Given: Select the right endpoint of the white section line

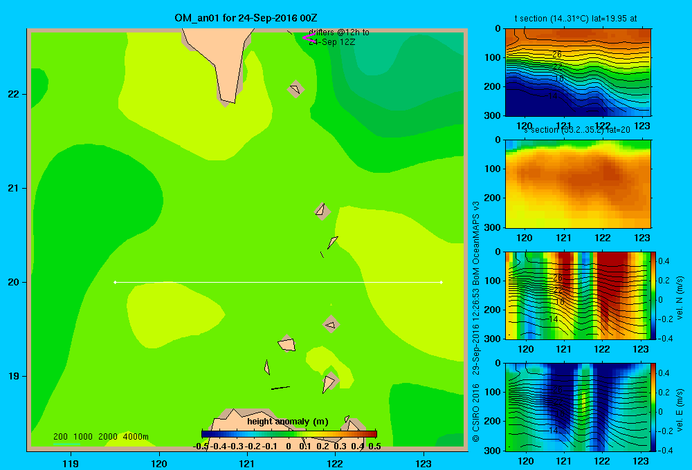Looking at the screenshot, I should tap(441, 282).
